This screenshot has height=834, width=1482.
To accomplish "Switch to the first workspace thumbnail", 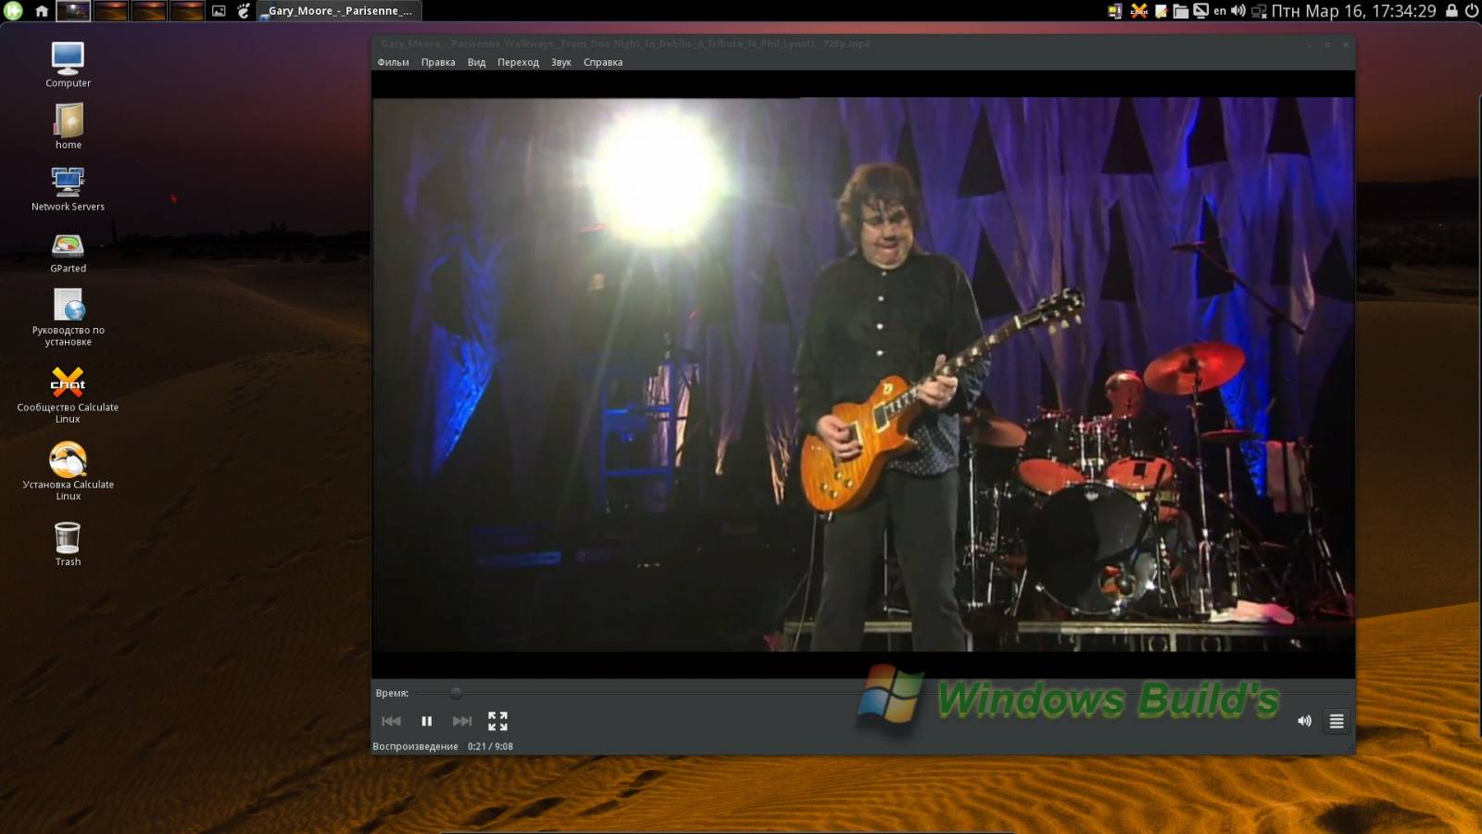I will [73, 11].
